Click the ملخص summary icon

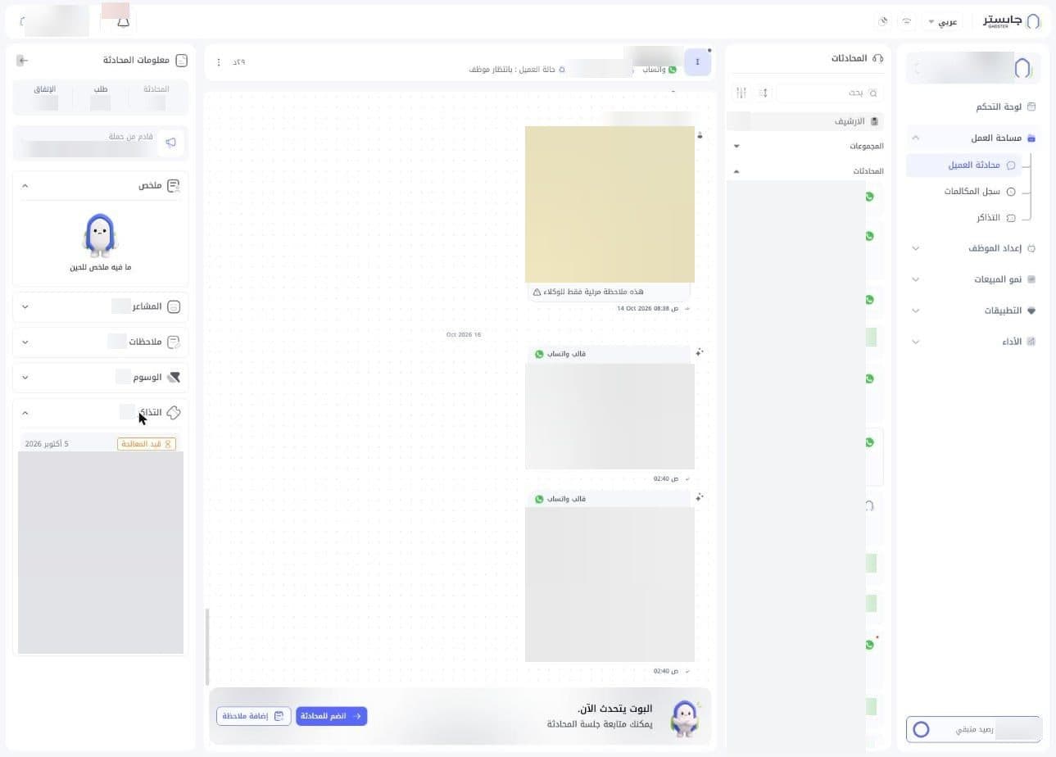[x=173, y=186]
